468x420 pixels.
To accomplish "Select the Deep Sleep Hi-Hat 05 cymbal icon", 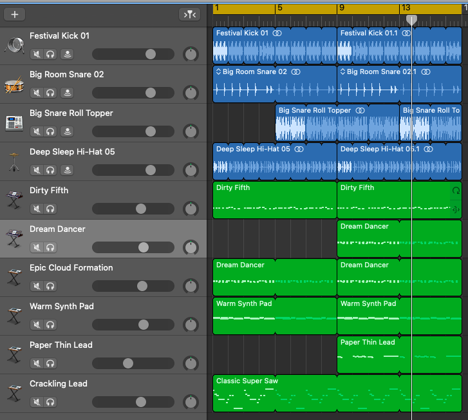I will tap(14, 162).
